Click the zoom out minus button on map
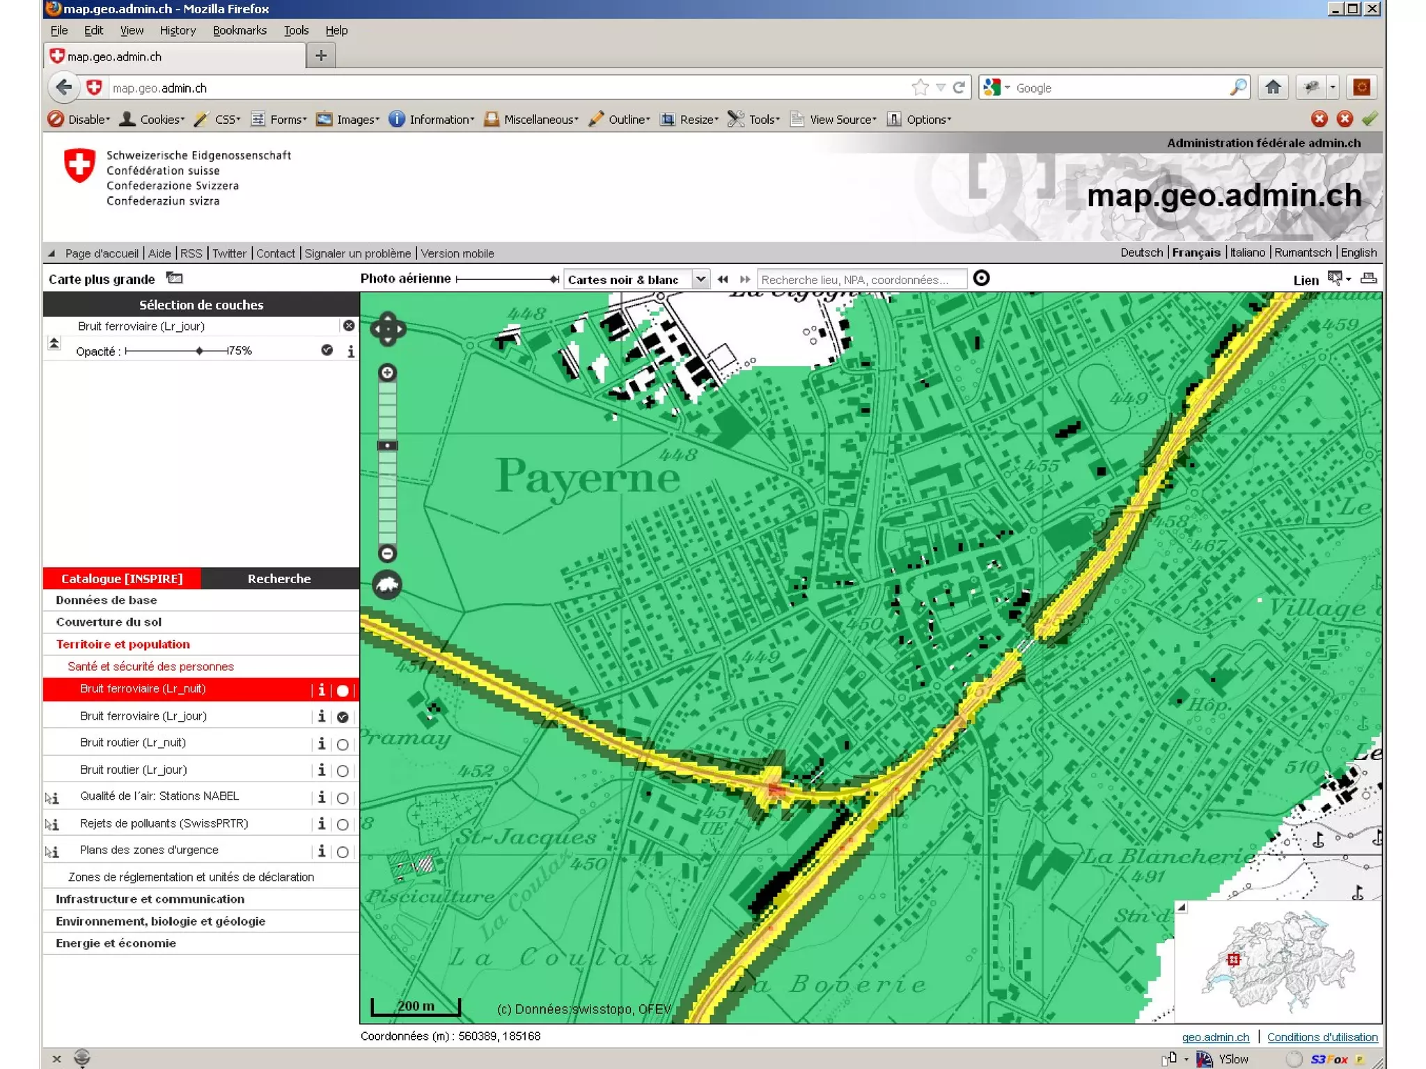The width and height of the screenshot is (1426, 1069). point(387,553)
